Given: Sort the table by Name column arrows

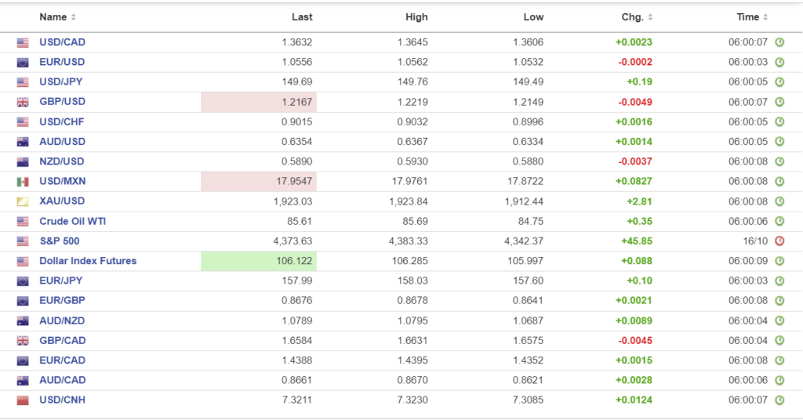Looking at the screenshot, I should (74, 17).
